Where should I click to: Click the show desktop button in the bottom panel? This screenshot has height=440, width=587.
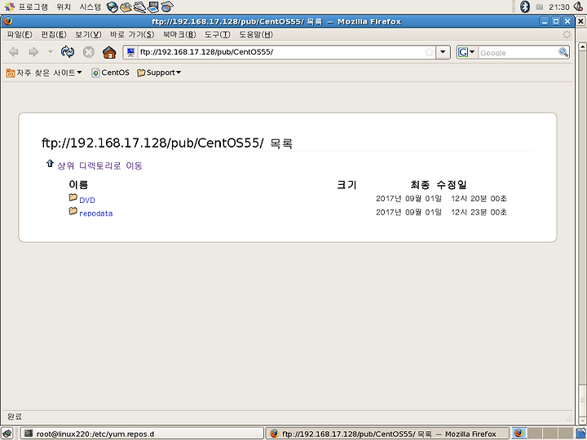(7, 433)
